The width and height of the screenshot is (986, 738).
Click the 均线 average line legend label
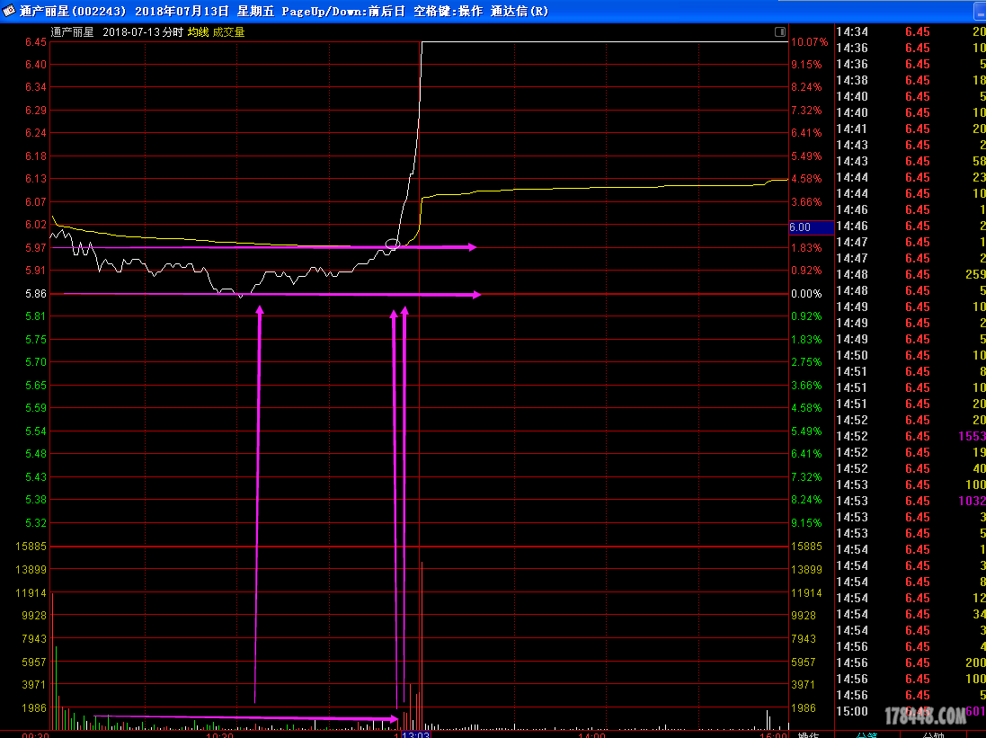198,32
